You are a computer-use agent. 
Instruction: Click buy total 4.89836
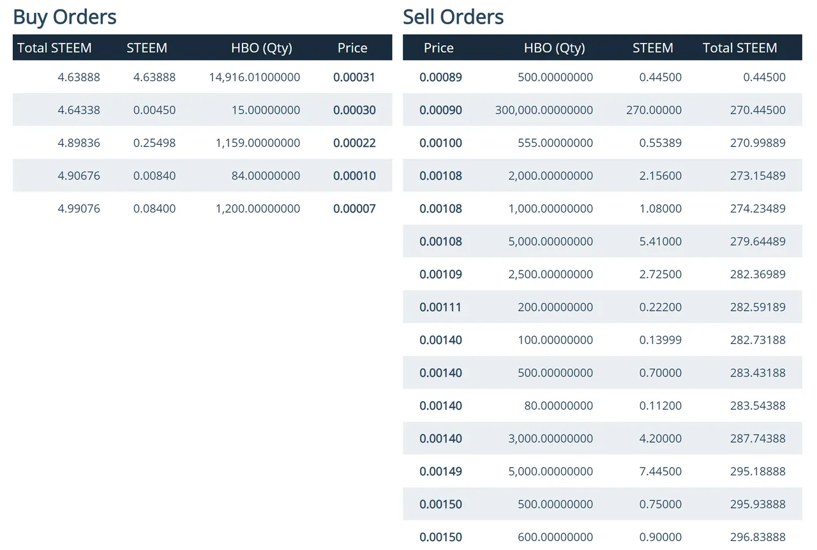tap(79, 143)
